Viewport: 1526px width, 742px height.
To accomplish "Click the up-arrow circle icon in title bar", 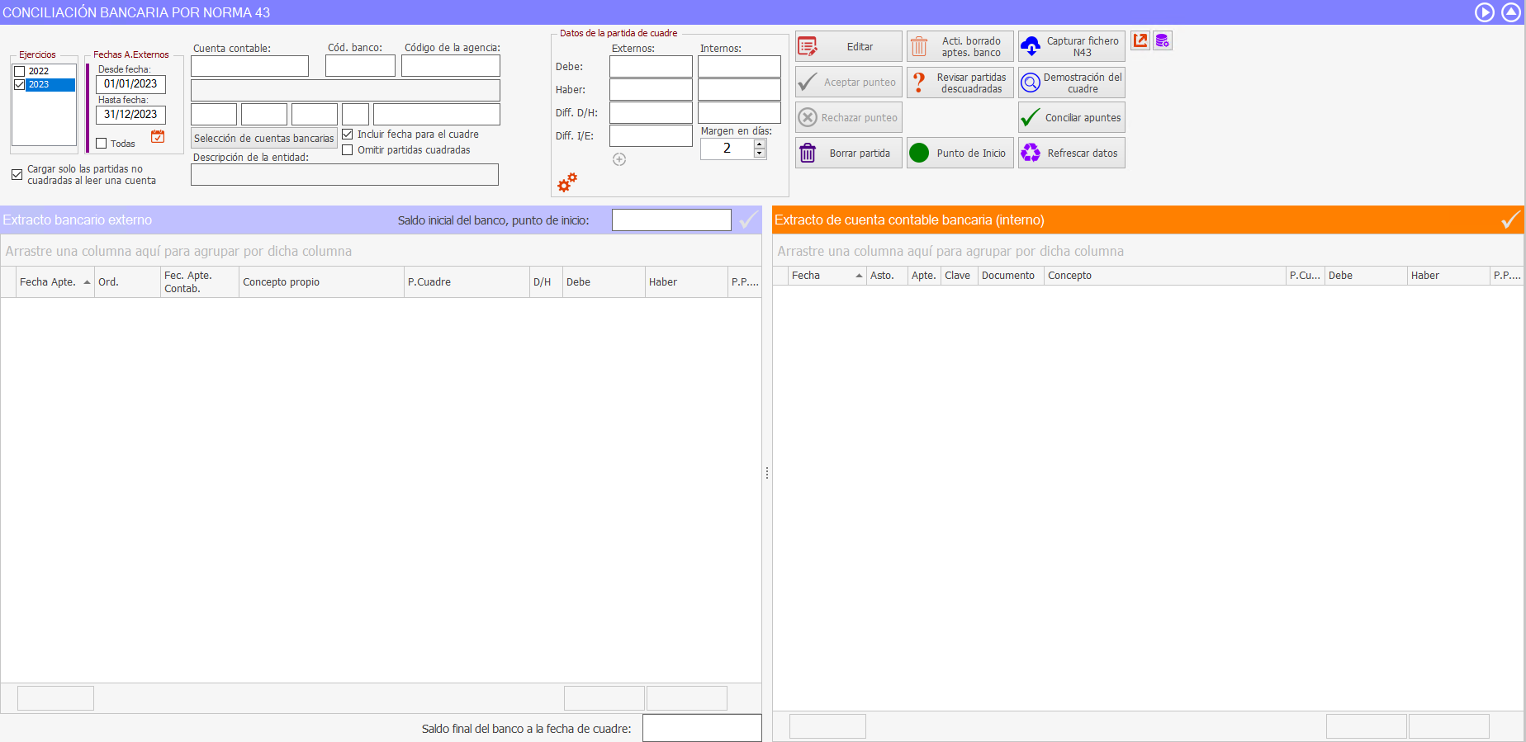I will (1510, 12).
